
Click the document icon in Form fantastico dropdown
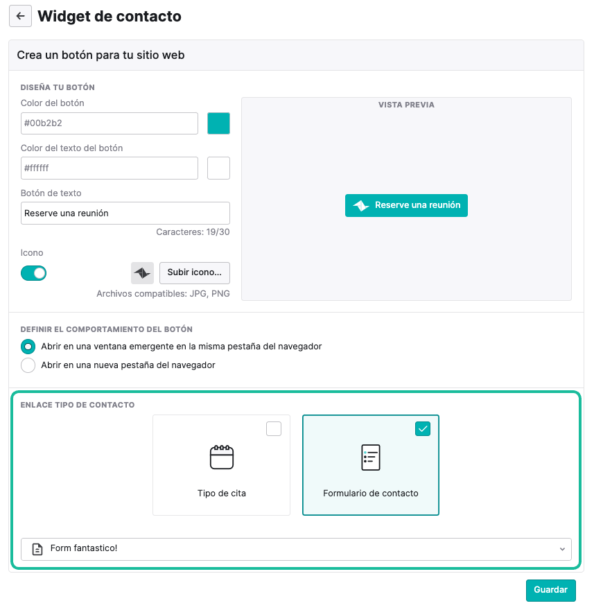(37, 549)
